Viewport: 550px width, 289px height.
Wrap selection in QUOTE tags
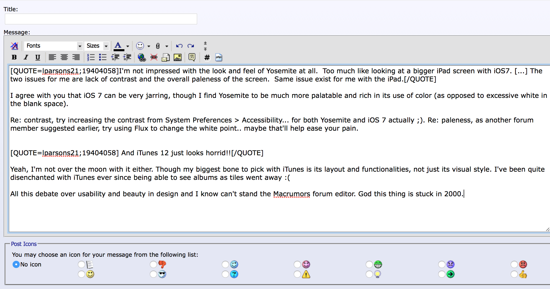[192, 57]
